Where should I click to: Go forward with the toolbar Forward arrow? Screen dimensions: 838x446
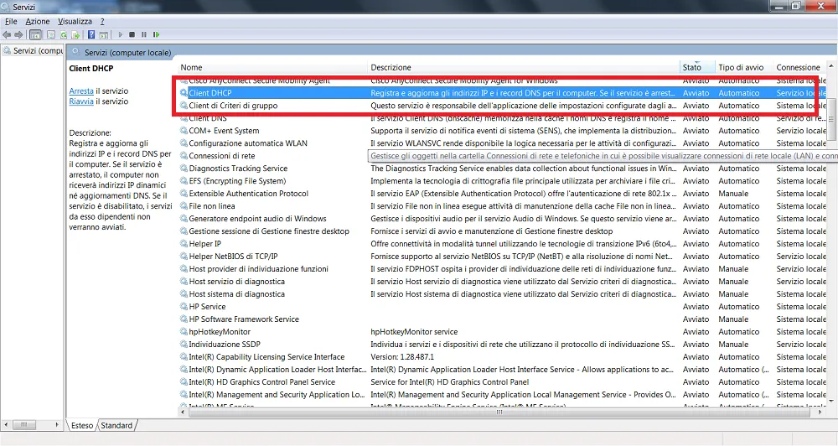[18, 34]
